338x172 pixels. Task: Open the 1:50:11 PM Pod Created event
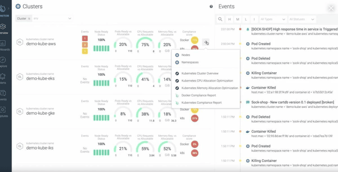coord(261,146)
